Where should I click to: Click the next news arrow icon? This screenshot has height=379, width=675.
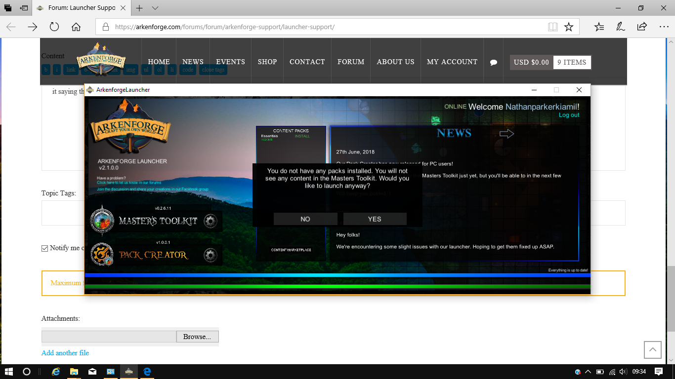click(506, 134)
